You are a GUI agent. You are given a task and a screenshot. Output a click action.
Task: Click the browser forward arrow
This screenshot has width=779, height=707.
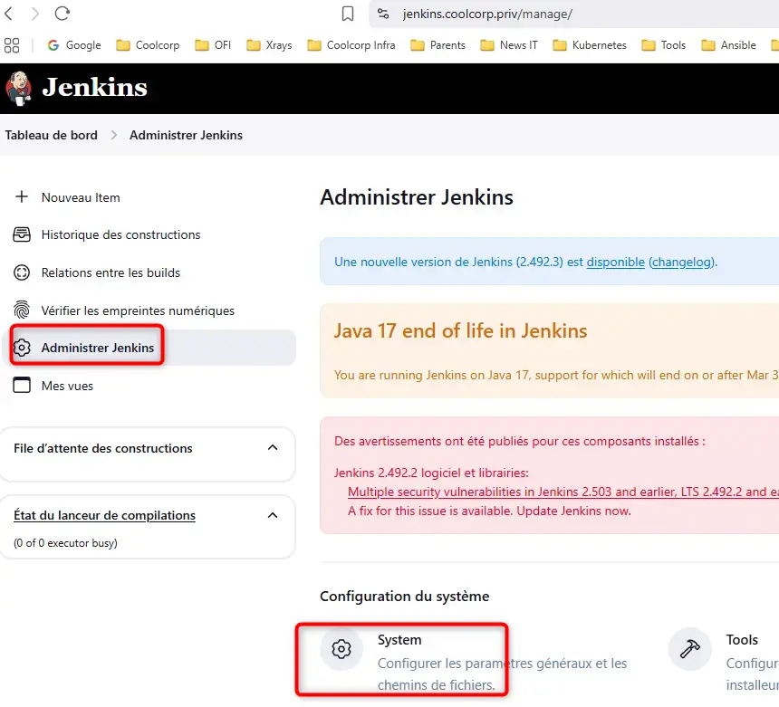(34, 14)
